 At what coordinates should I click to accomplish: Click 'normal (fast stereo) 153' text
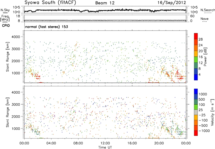pyautogui.click(x=46, y=27)
